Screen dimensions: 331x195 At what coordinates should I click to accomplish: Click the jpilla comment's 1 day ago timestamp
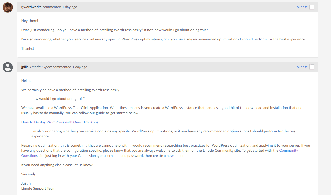pyautogui.click(x=80, y=67)
